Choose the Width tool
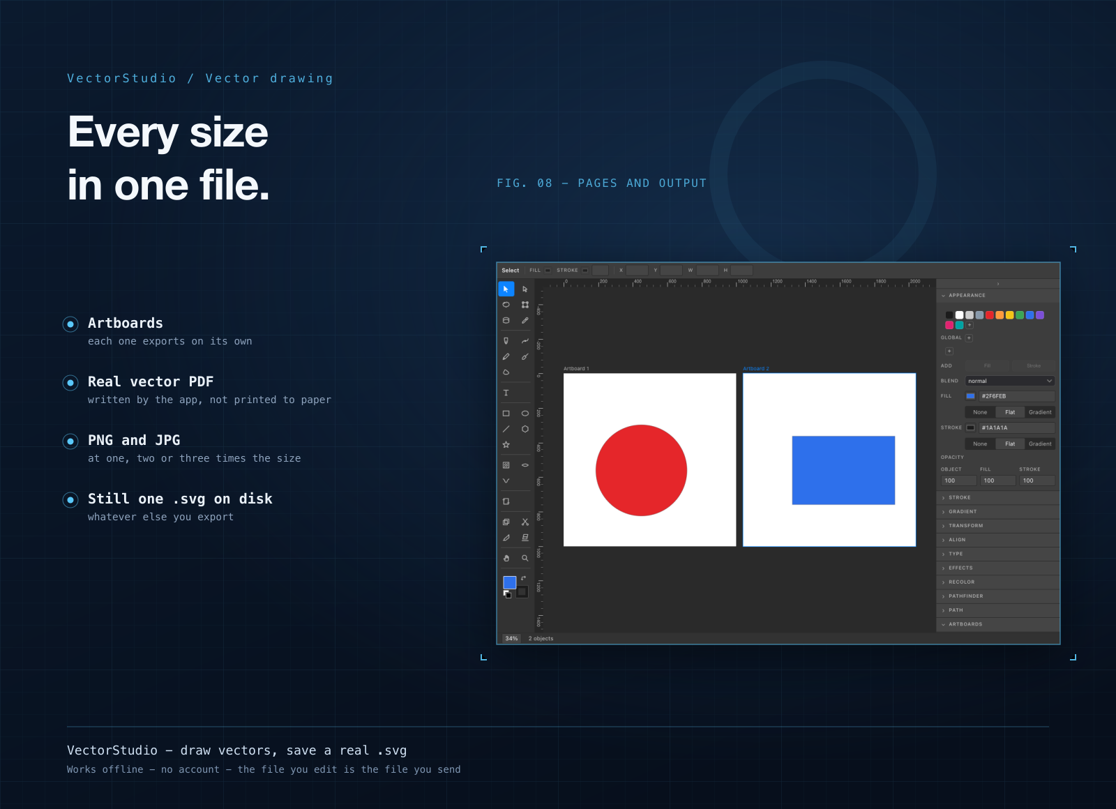The height and width of the screenshot is (809, 1116). (525, 465)
